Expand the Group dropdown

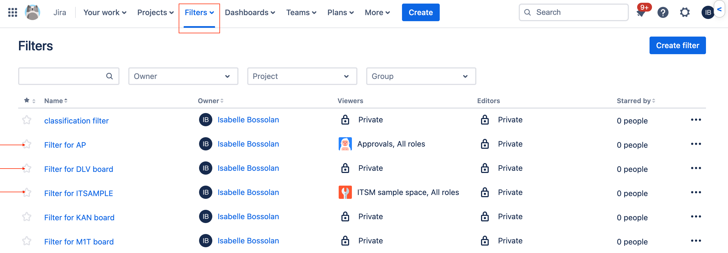point(421,76)
